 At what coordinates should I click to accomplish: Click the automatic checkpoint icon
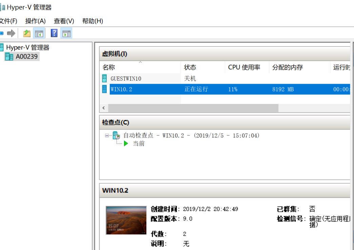click(x=116, y=136)
